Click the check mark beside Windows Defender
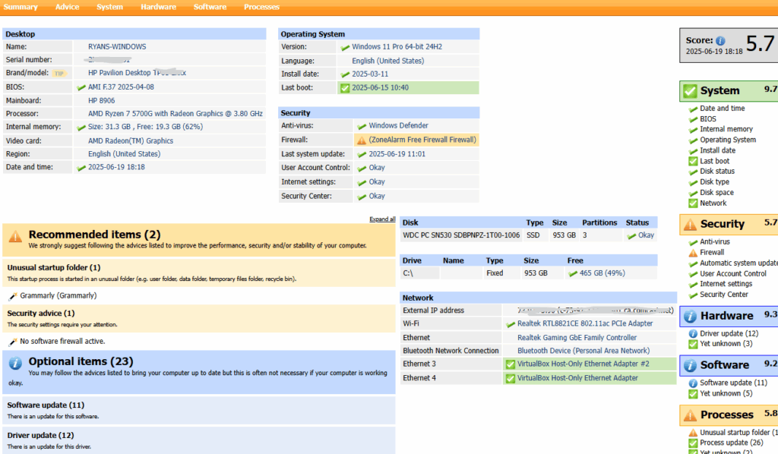This screenshot has height=454, width=778. pyautogui.click(x=362, y=126)
